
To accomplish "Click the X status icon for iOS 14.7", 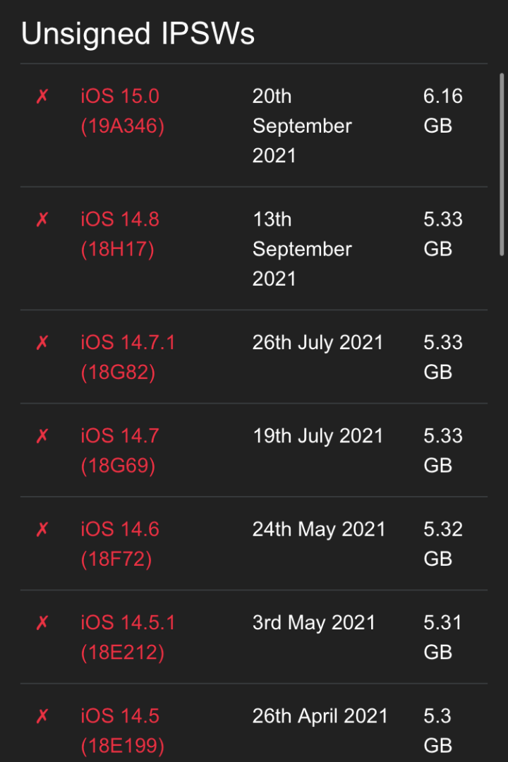I will point(42,436).
